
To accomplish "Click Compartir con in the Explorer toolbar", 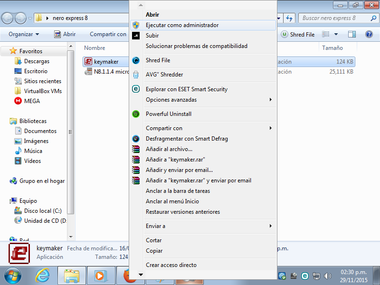I will pyautogui.click(x=108, y=34).
